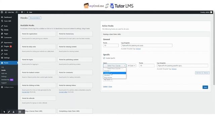Open the Log submenu item
Viewport: 215px width, 121px height.
[3, 67]
